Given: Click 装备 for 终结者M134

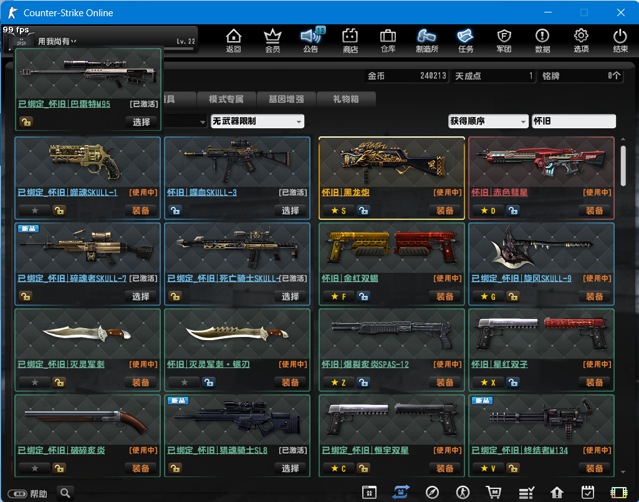Looking at the screenshot, I should (x=594, y=468).
